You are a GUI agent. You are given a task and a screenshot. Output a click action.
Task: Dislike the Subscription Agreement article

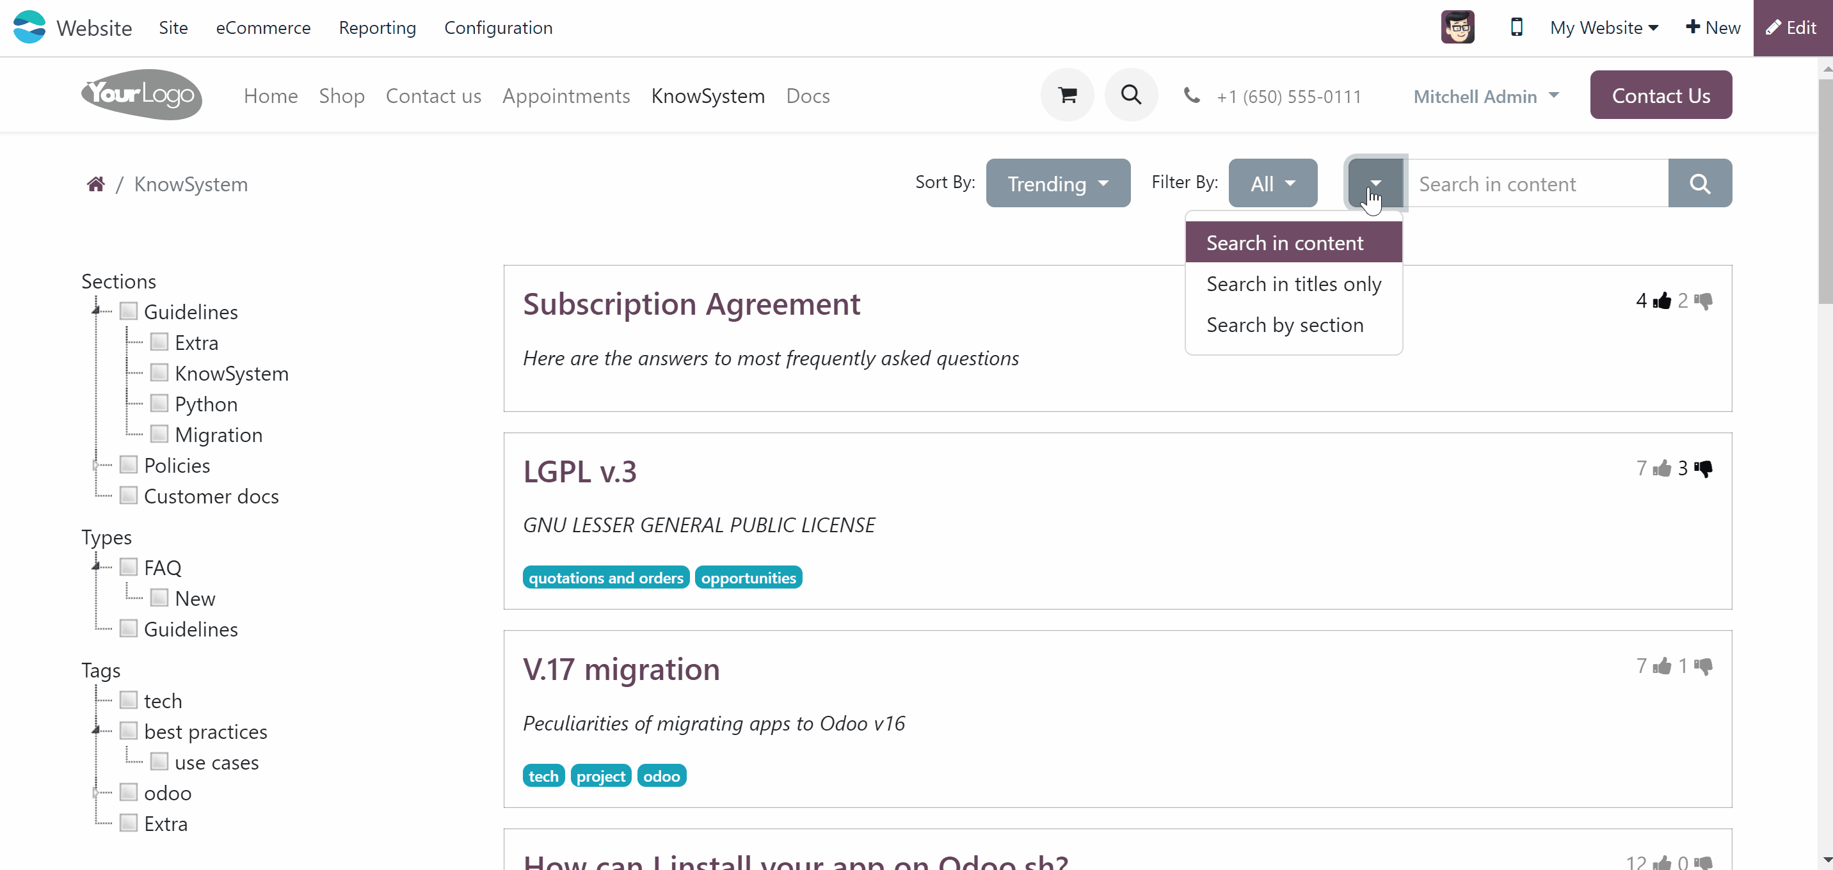1704,301
